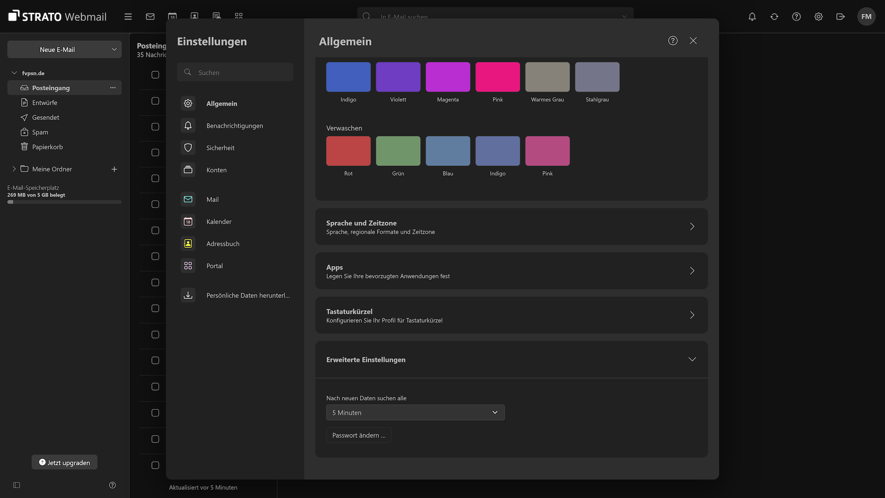The image size is (885, 498).
Task: Tick the first mail list checkbox
Action: point(155,75)
